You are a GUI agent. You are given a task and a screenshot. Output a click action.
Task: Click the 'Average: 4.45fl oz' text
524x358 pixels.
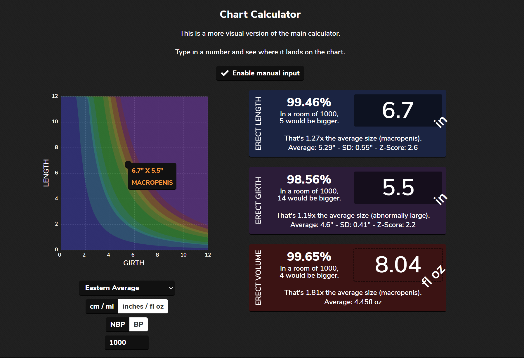[353, 302]
